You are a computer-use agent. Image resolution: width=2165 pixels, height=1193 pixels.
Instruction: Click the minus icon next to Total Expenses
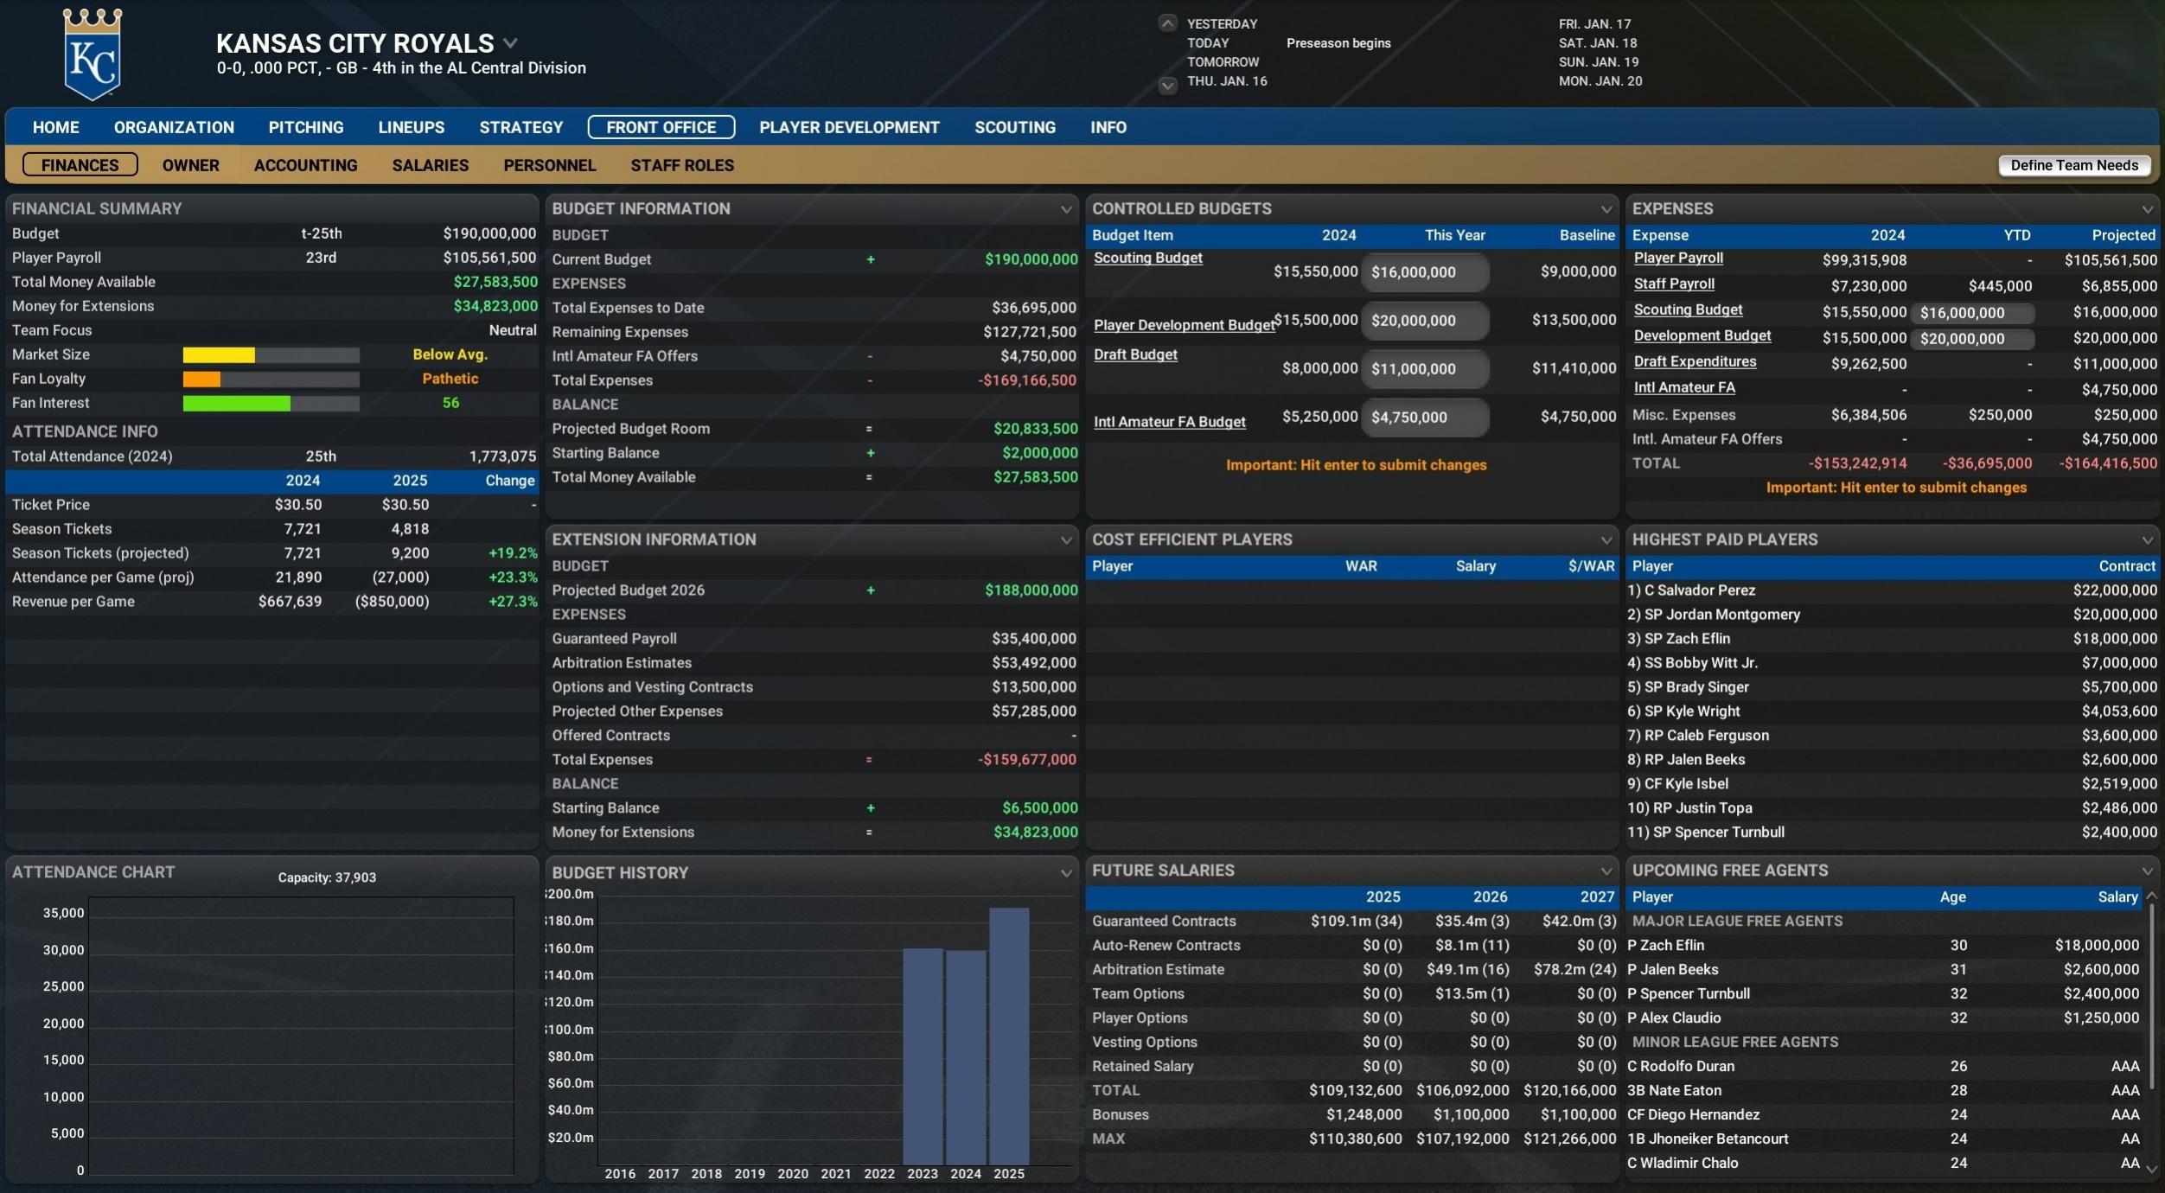(869, 380)
